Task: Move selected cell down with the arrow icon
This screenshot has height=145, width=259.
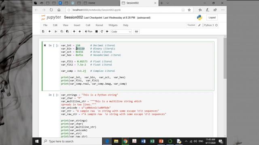Action: 80,31
